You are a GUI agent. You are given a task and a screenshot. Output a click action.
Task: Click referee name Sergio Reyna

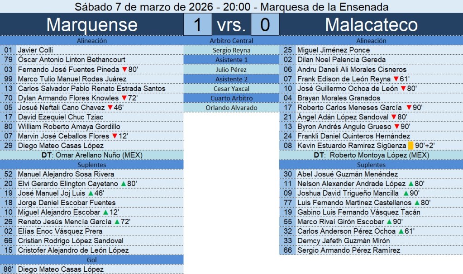pyautogui.click(x=231, y=50)
